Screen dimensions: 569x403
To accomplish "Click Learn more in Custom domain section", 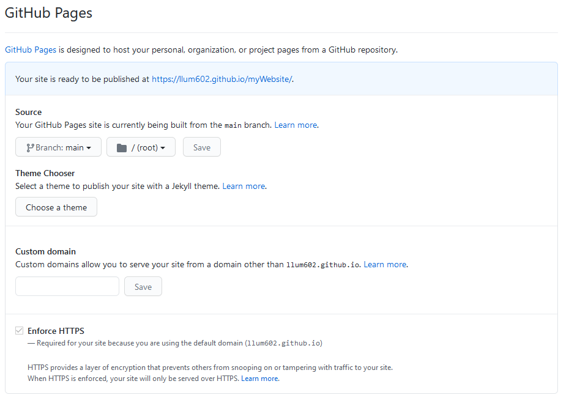I will [385, 264].
